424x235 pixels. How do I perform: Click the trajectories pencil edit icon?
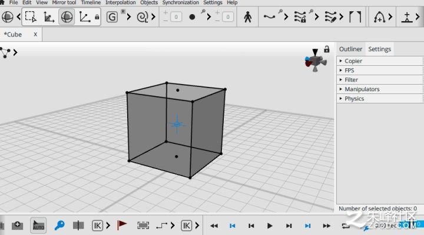tap(330, 17)
